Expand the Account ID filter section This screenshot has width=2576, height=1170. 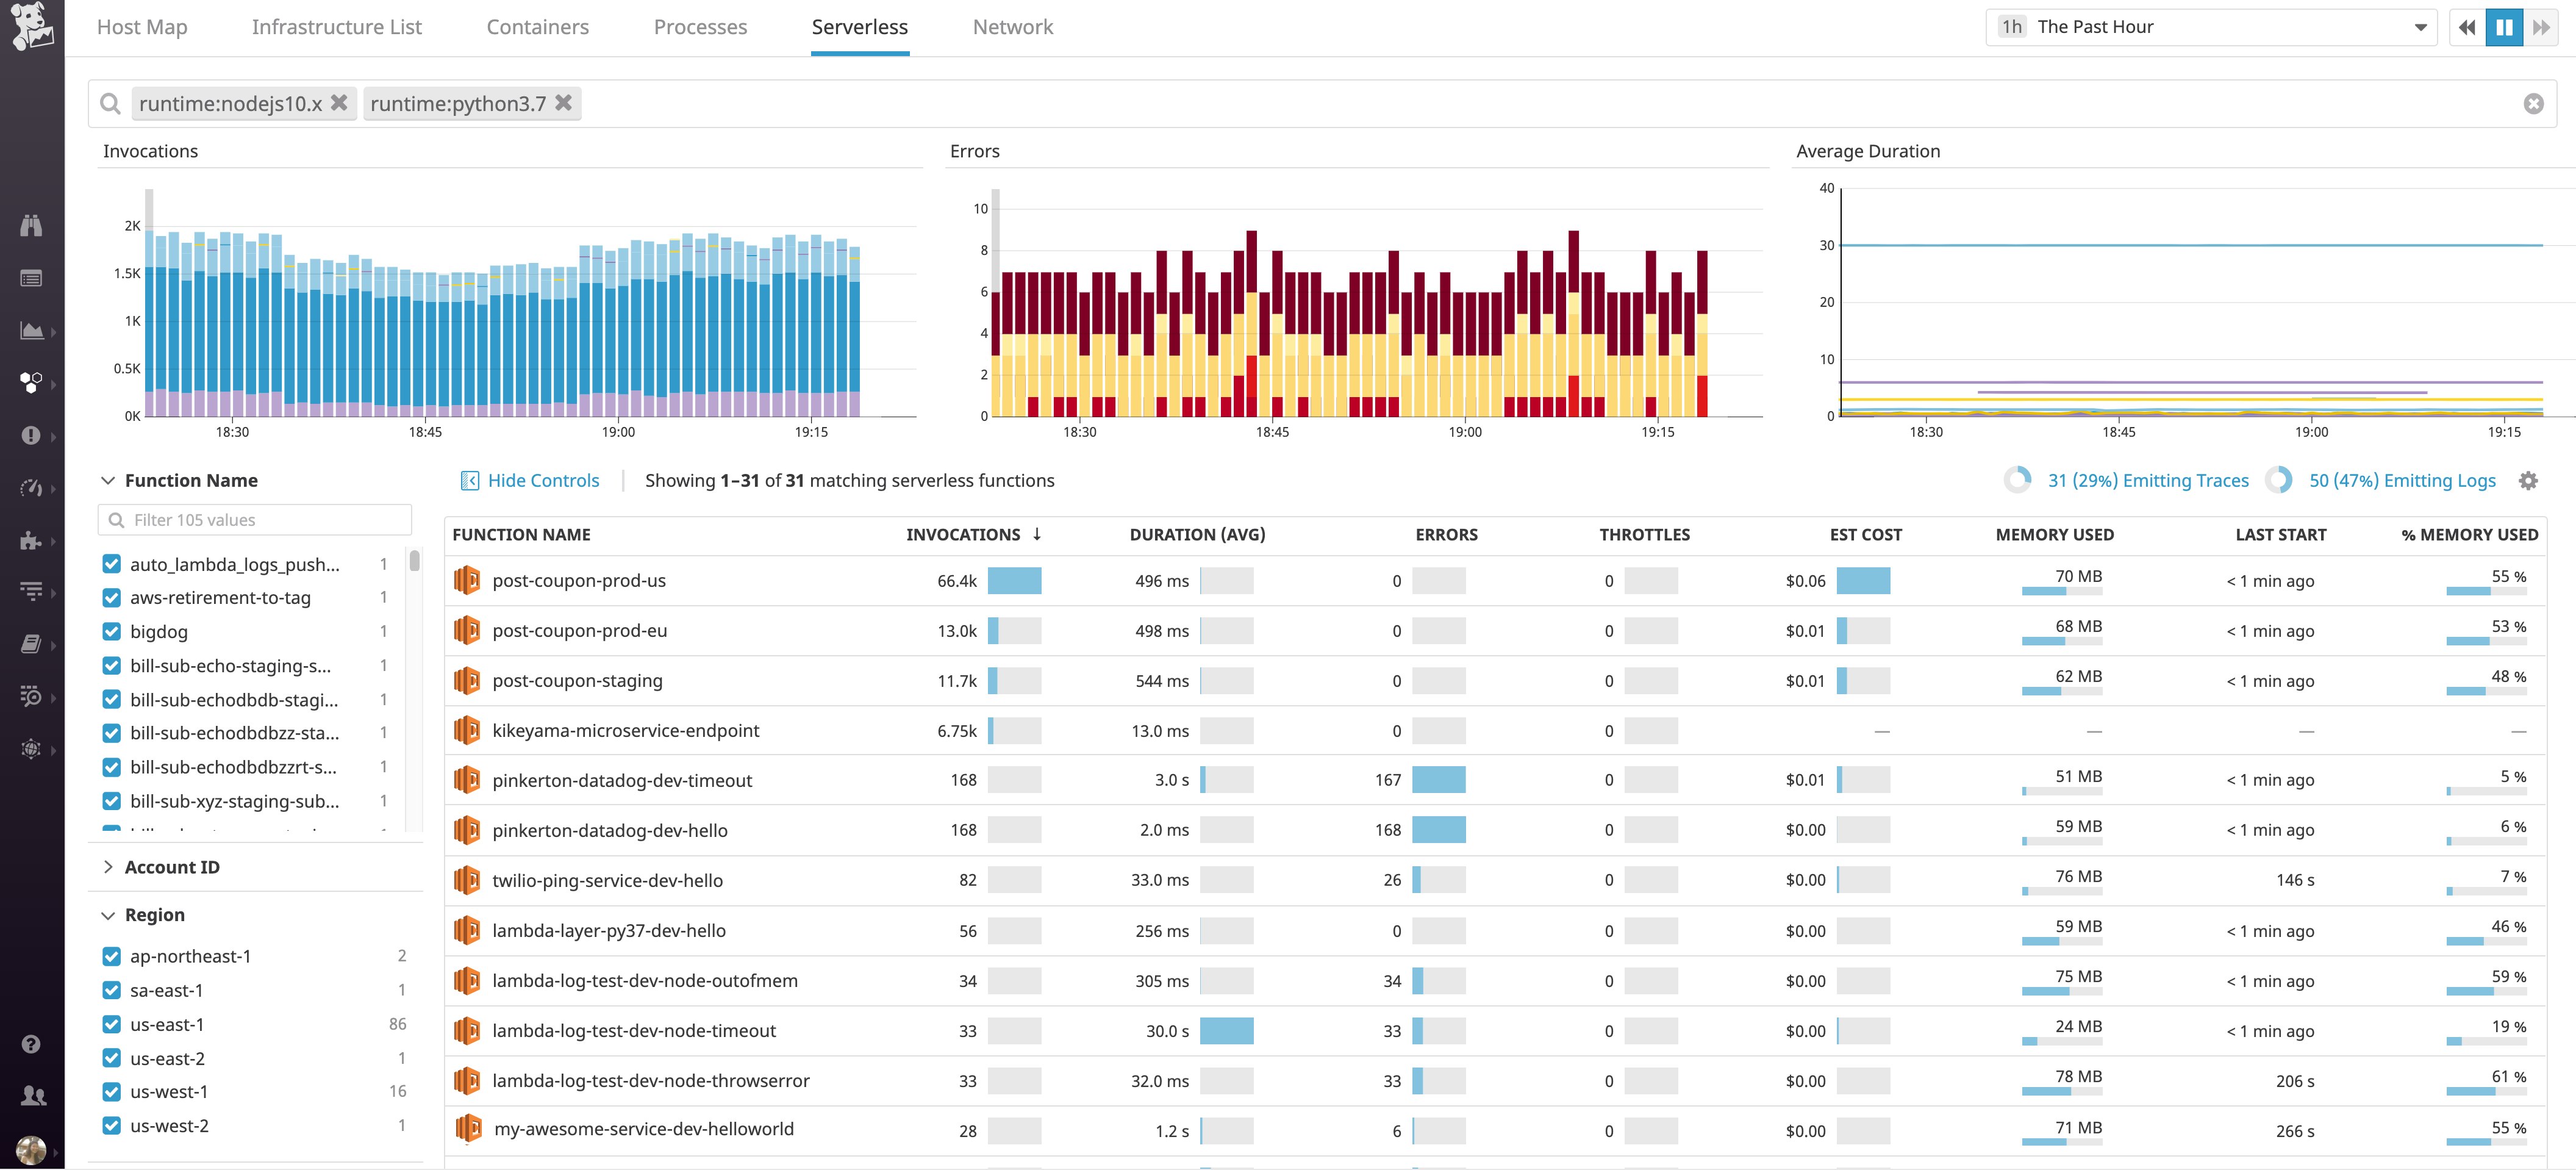(109, 867)
